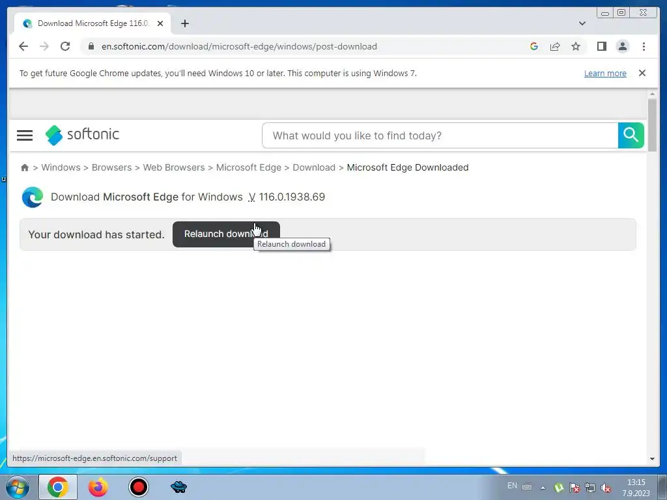Screen dimensions: 667x500
Task: Show hidden system tray icons
Action: [x=543, y=488]
